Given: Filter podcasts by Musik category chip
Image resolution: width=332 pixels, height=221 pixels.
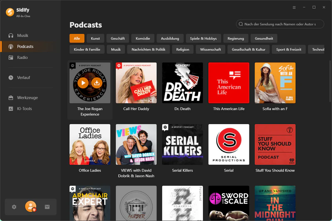Looking at the screenshot, I should [x=116, y=49].
